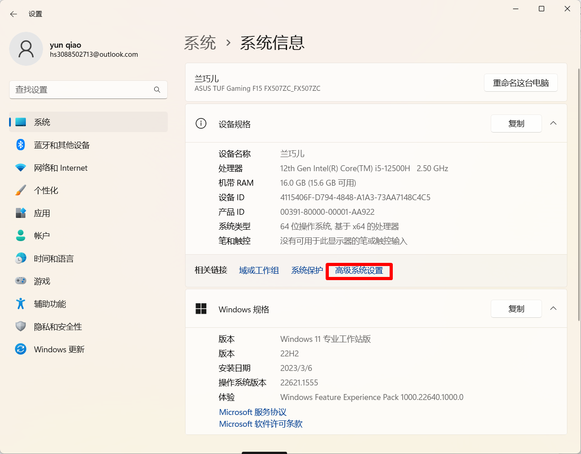Collapse the Windows 规格 section chevron
The height and width of the screenshot is (454, 581).
point(553,309)
